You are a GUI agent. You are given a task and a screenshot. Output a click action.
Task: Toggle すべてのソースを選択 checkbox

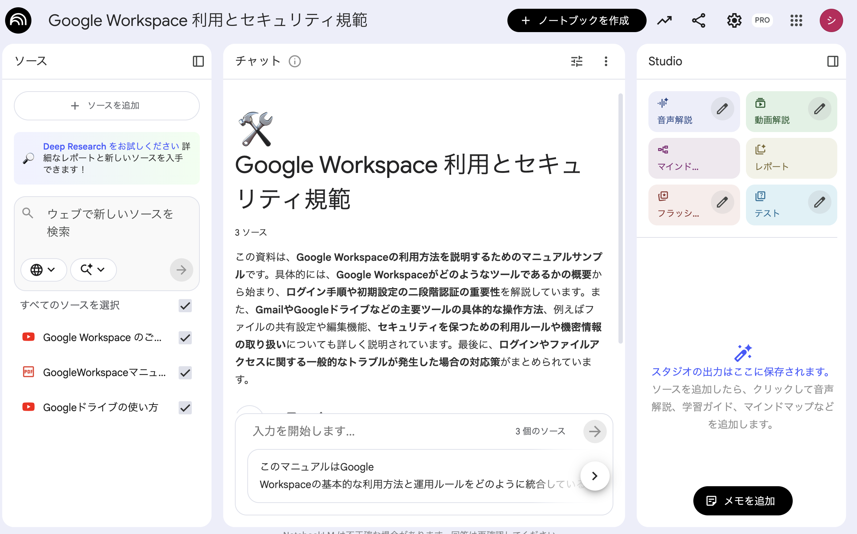point(185,306)
